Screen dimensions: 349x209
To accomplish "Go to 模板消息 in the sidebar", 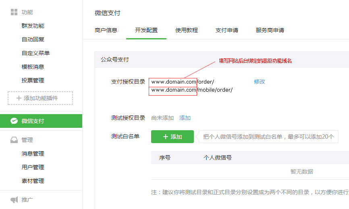I will (33, 67).
